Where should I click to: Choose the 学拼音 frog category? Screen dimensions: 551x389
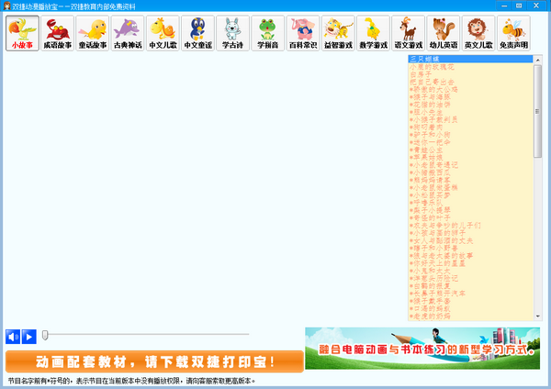(x=268, y=33)
